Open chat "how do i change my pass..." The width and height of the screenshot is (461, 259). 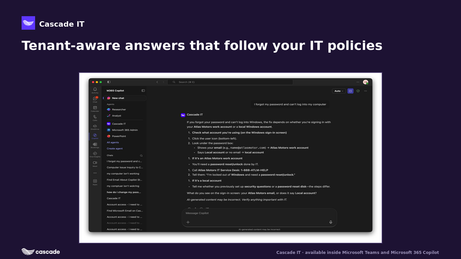125,192
